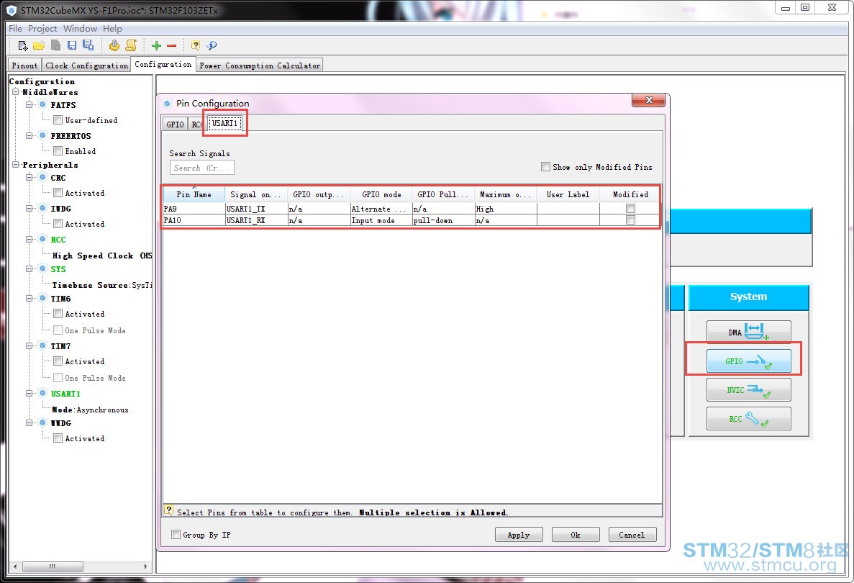This screenshot has height=583, width=854.
Task: Click the STM32CubeMX window title icon
Action: coord(11,10)
